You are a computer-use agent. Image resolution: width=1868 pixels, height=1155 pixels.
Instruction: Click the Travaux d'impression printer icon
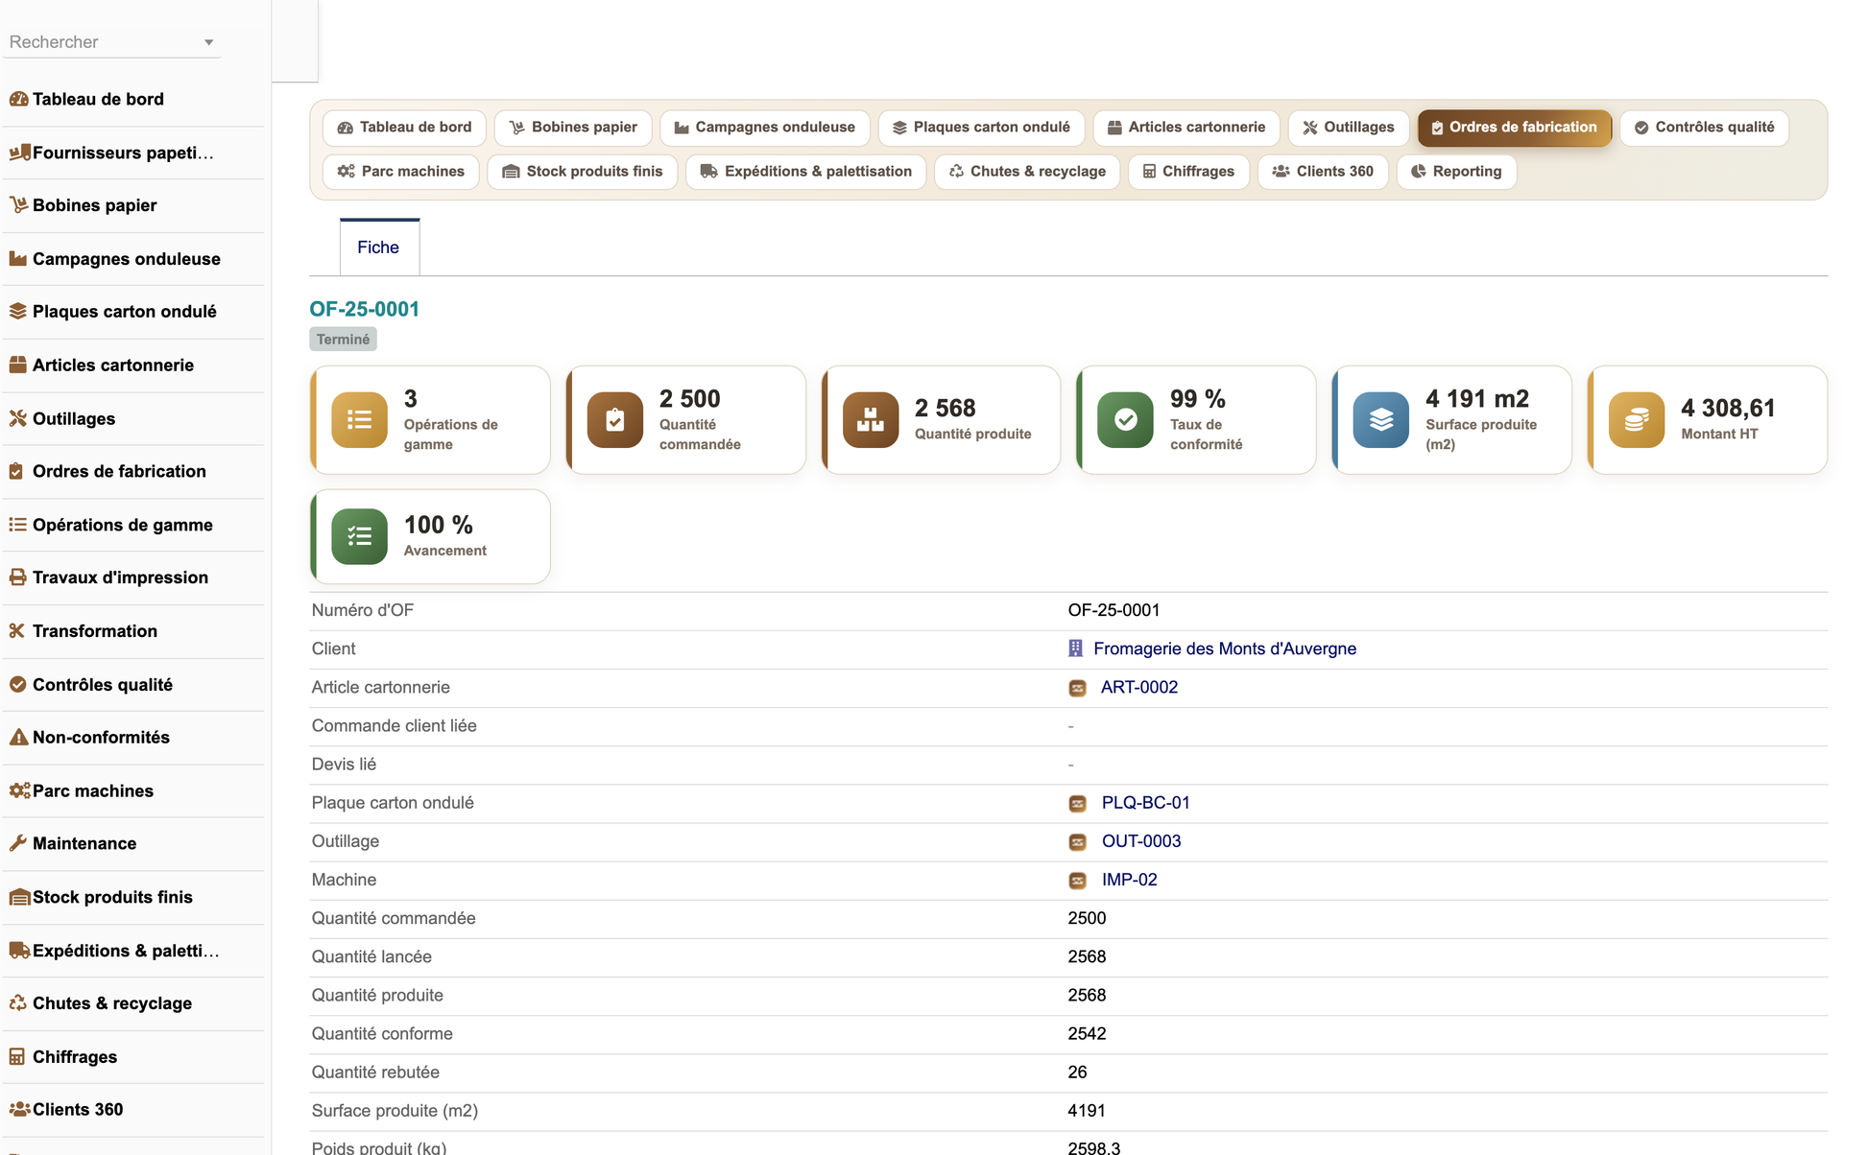(18, 577)
